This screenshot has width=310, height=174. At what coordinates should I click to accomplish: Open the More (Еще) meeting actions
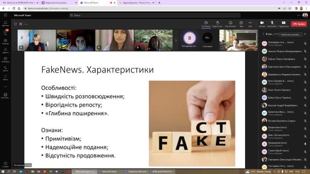(250, 24)
